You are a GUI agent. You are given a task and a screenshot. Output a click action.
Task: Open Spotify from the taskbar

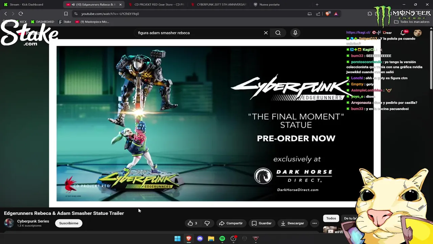(x=222, y=239)
